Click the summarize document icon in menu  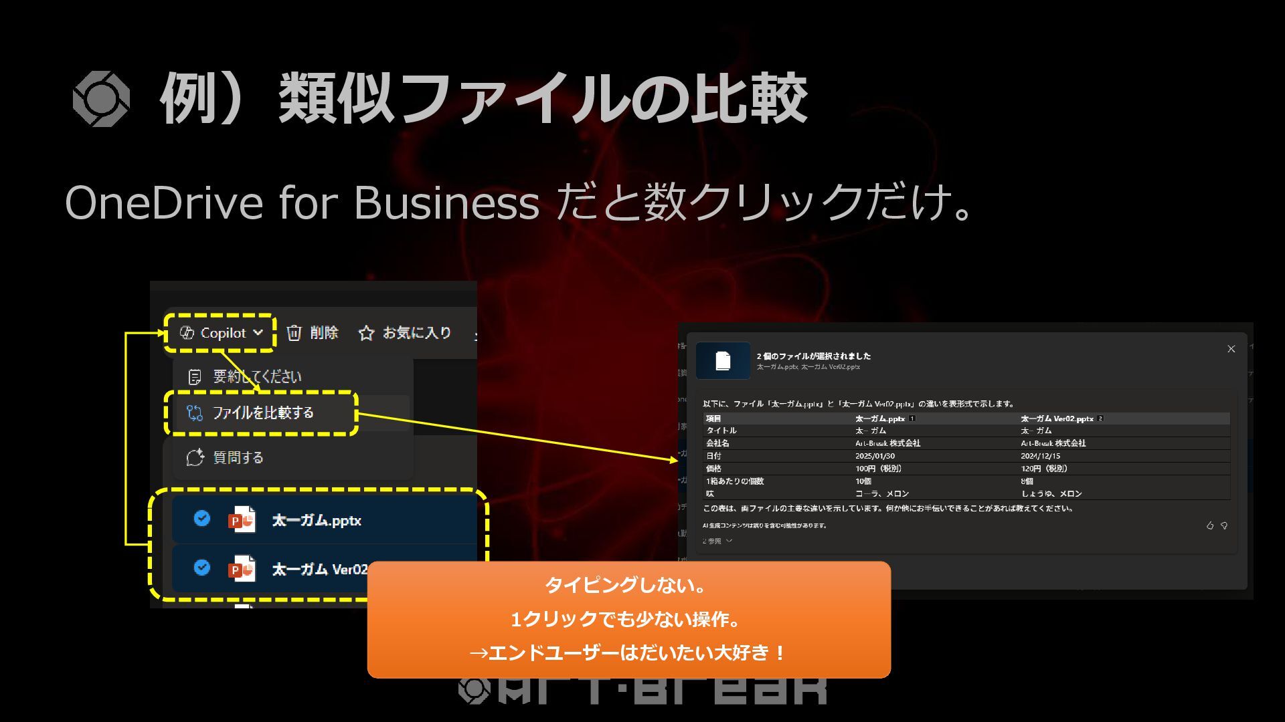coord(195,377)
